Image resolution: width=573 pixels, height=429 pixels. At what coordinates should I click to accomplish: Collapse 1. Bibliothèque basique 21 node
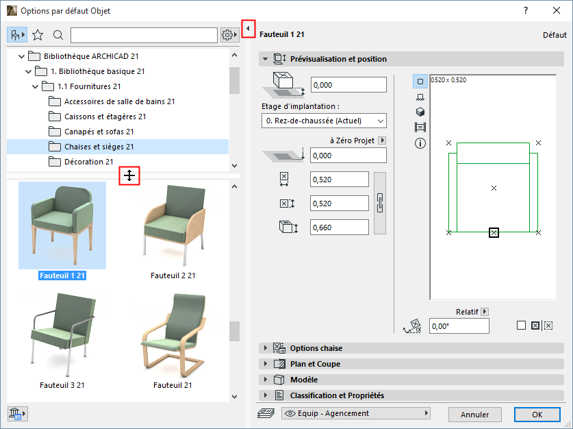click(29, 71)
